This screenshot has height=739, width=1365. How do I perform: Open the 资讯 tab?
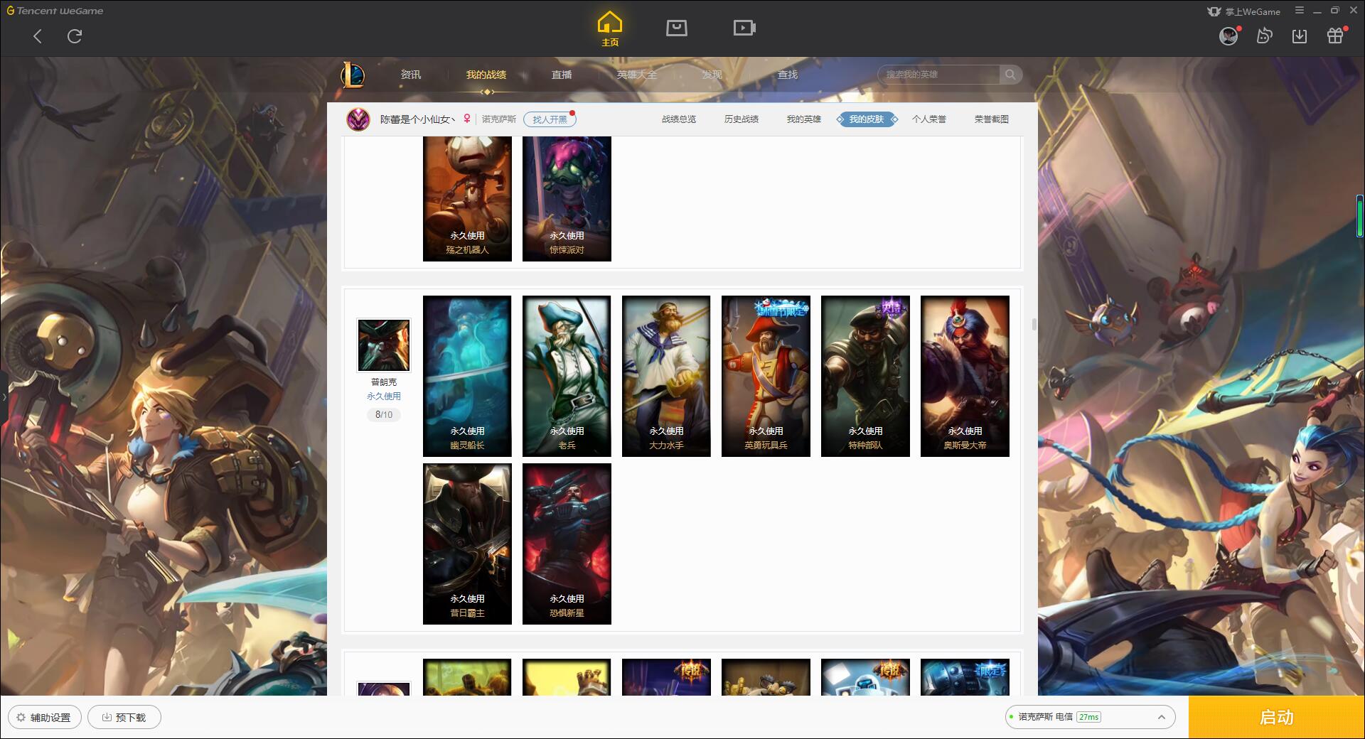pos(411,75)
